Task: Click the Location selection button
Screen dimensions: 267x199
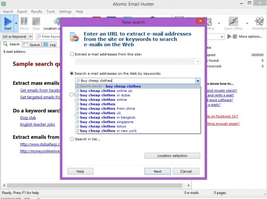Action: point(172,155)
